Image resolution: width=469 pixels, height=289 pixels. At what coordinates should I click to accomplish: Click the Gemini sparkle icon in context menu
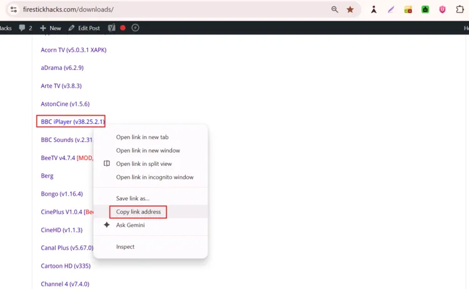click(107, 225)
